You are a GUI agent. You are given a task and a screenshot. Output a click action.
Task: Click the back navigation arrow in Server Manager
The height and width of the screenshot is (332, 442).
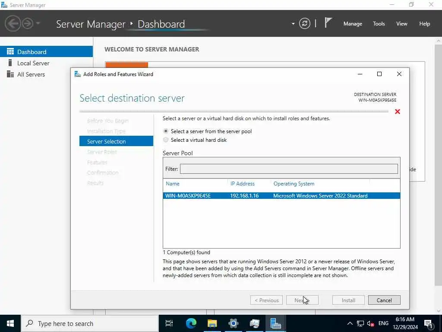[x=13, y=23]
